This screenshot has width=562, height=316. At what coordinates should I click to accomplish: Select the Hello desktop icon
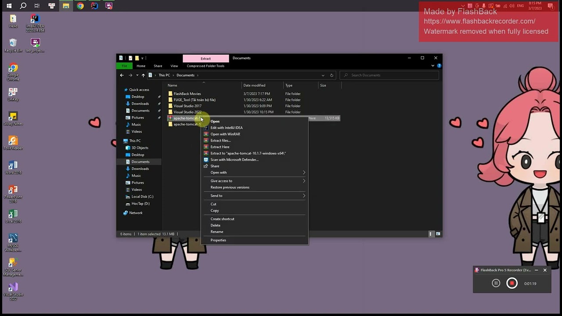(x=13, y=21)
